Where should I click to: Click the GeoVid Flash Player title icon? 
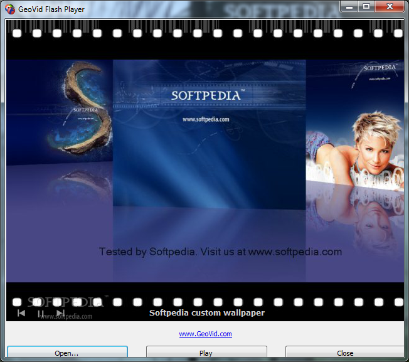pyautogui.click(x=10, y=9)
